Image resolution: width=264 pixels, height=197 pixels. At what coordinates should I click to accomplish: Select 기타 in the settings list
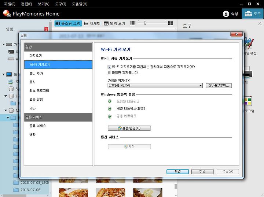coord(58,108)
